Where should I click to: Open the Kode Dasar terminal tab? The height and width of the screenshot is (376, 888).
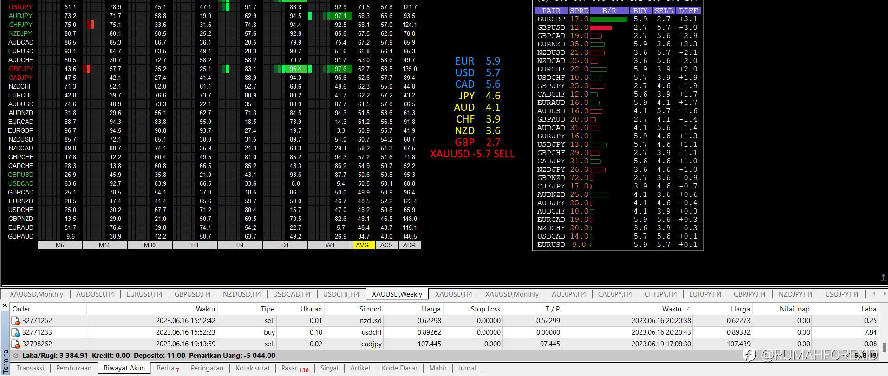pyautogui.click(x=399, y=368)
